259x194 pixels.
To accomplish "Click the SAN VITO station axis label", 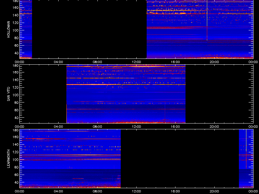I will click(9, 94).
